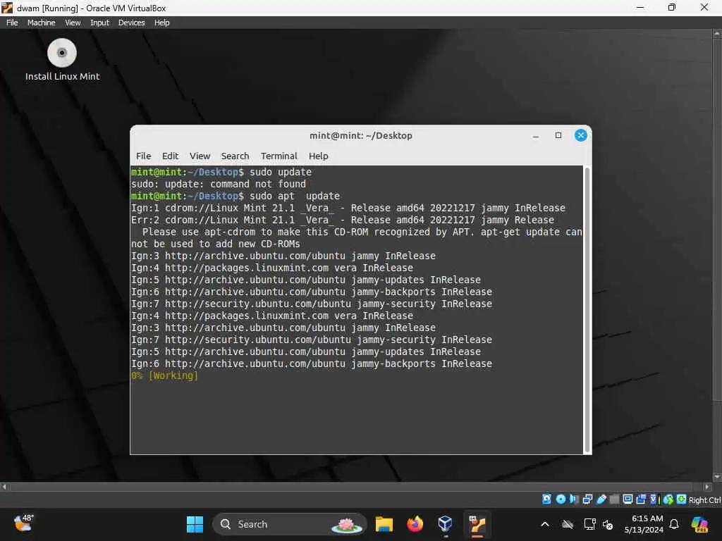Open the terminal Help menu
722x541 pixels.
(318, 156)
